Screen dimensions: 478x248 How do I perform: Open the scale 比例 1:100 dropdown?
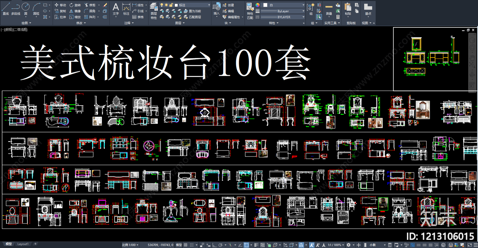(130, 245)
